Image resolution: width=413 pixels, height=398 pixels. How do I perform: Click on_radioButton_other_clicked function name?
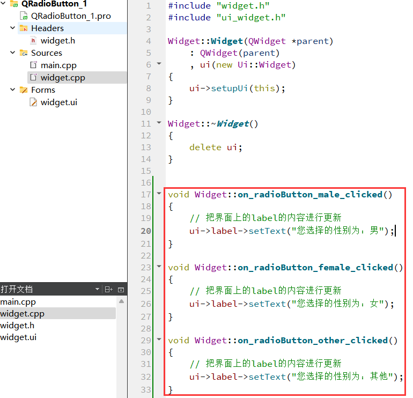coord(313,340)
